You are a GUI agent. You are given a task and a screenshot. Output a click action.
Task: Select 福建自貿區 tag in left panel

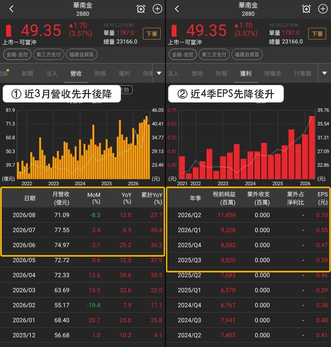tap(82, 54)
